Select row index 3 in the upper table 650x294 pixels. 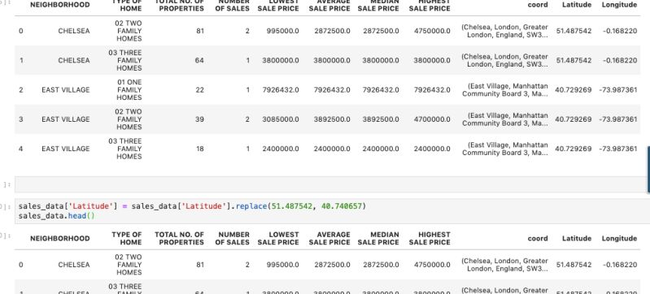[20, 119]
